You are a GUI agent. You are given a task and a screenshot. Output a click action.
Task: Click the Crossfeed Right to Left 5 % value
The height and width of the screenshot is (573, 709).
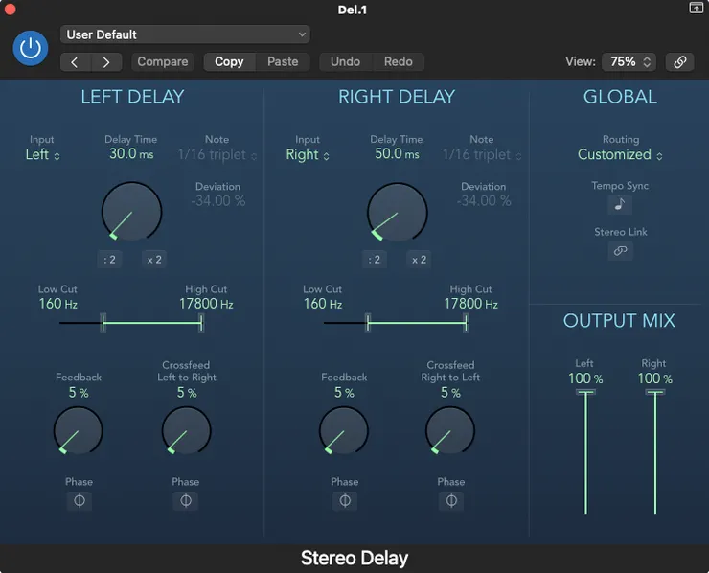450,393
